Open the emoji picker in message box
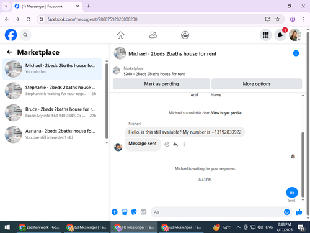 [x=287, y=212]
